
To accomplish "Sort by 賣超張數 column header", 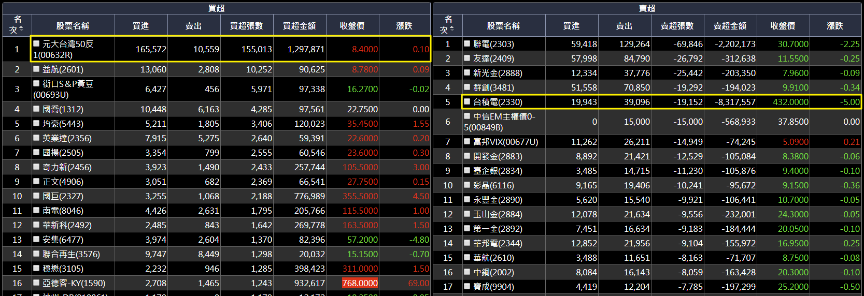I will point(677,25).
